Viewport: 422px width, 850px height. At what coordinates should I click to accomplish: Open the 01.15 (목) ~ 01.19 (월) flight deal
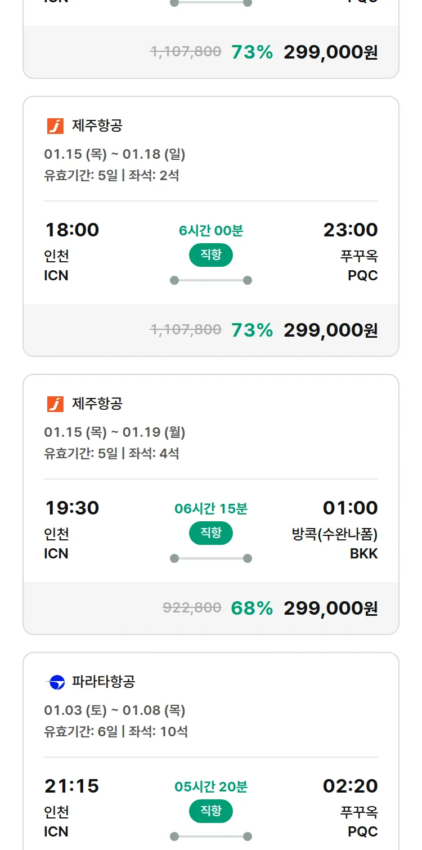pyautogui.click(x=115, y=432)
